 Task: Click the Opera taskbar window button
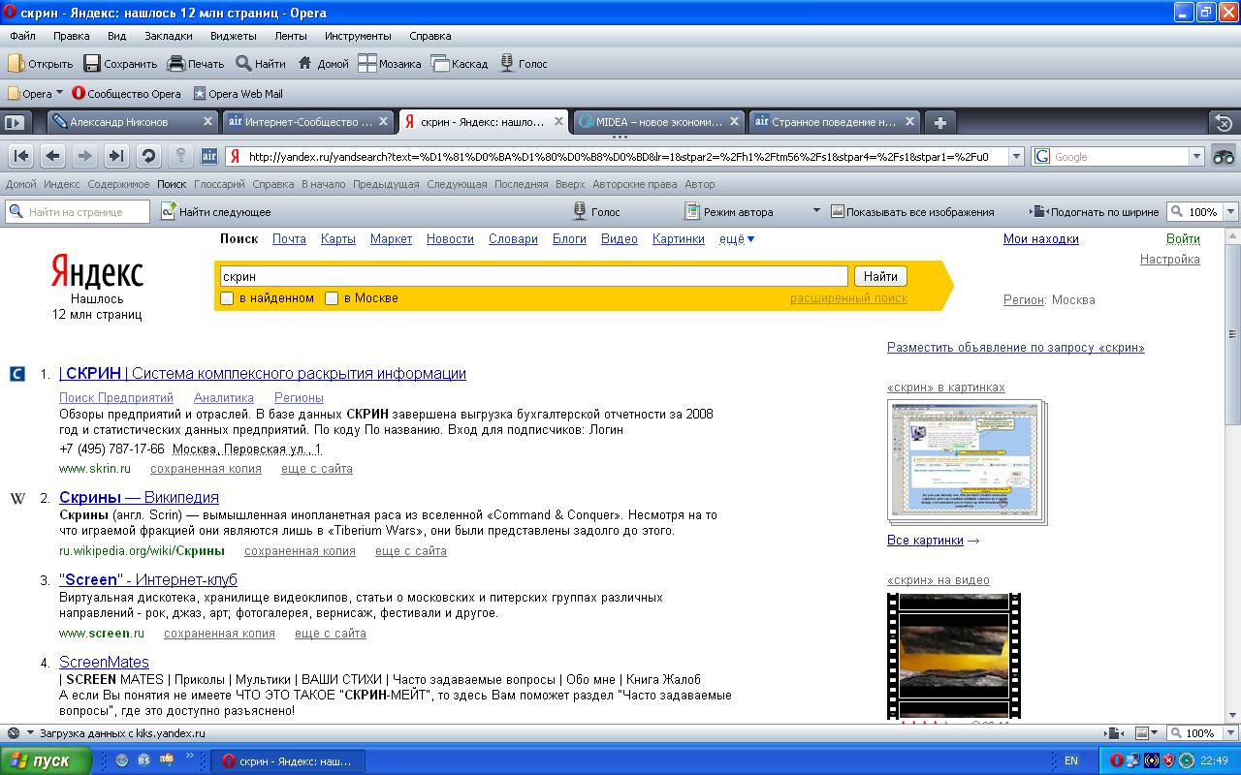(x=287, y=760)
